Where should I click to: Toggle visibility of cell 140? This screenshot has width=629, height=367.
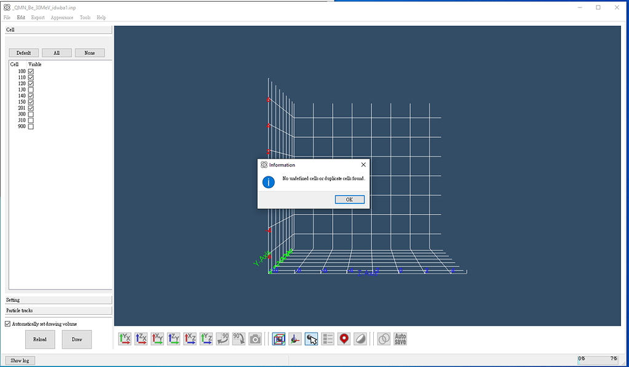[31, 96]
